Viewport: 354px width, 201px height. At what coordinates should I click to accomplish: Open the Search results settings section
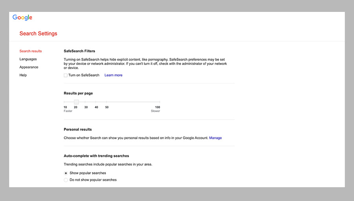(31, 51)
